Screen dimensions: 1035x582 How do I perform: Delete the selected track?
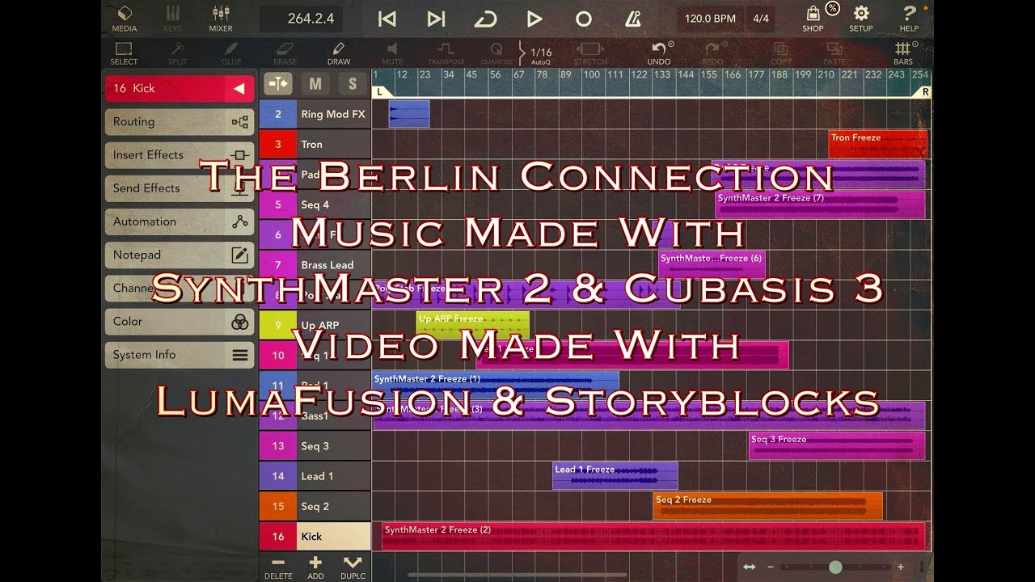point(278,567)
